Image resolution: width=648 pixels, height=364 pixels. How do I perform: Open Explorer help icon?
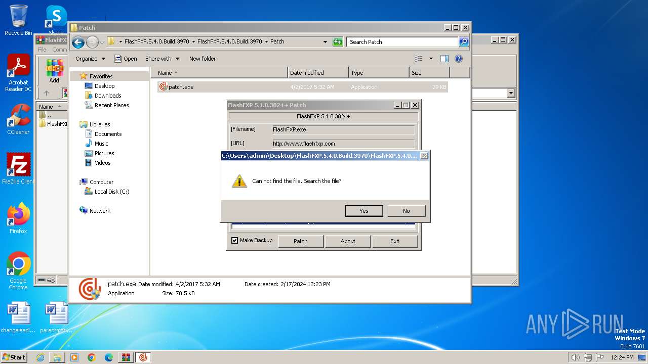459,59
